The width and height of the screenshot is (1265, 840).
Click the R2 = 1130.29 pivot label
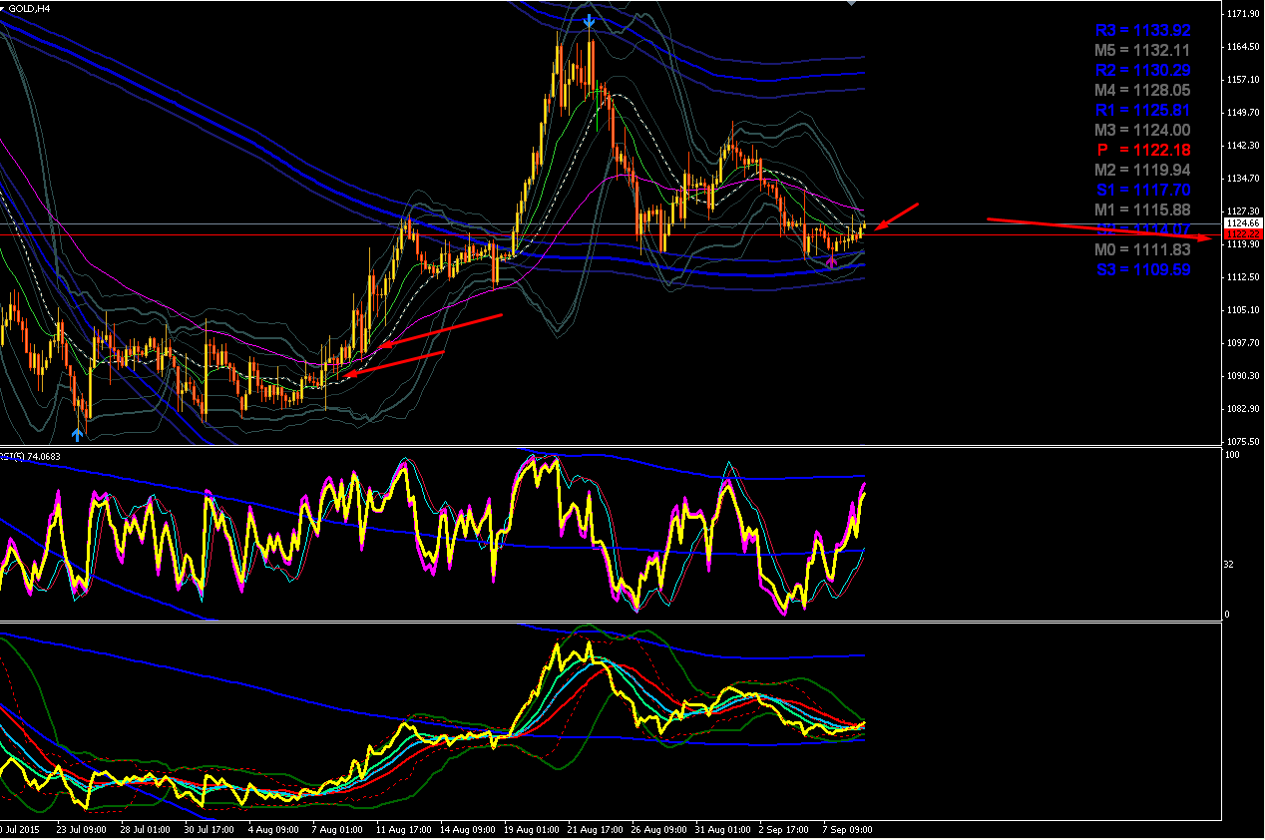1143,70
